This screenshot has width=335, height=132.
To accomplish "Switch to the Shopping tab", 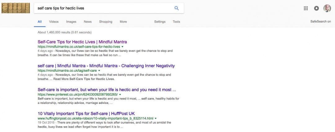I will coord(105,22).
